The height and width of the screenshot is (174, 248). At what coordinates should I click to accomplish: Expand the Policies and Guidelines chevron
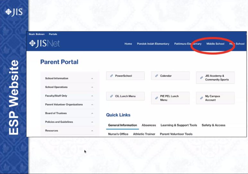(92, 122)
